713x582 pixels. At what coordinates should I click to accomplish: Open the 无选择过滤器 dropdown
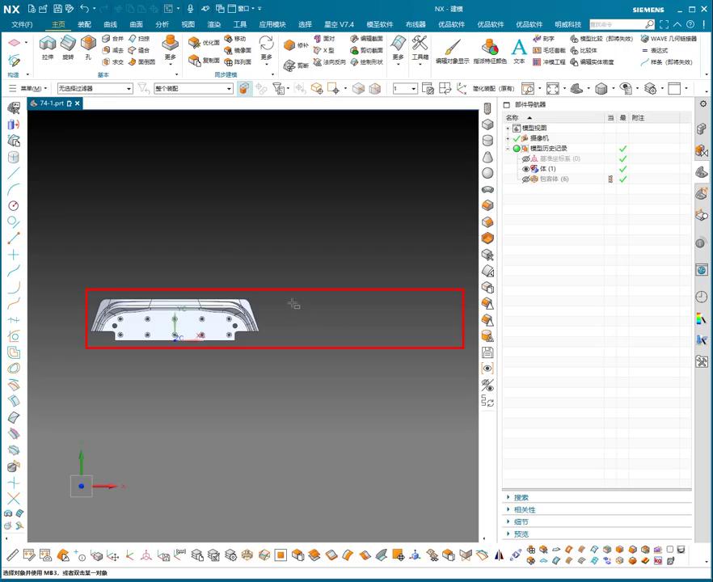95,88
